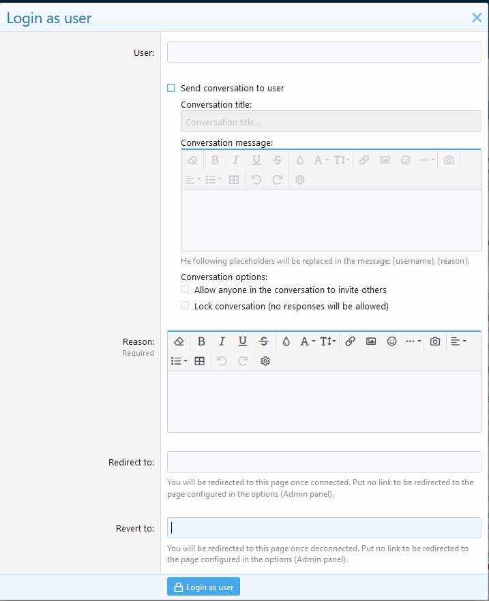This screenshot has width=489, height=601.
Task: Tick the Lock conversation checkbox
Action: click(185, 306)
